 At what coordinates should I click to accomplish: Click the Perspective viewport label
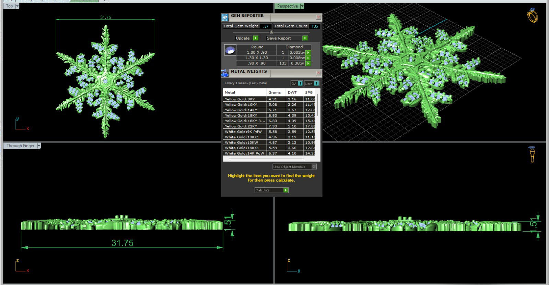287,6
